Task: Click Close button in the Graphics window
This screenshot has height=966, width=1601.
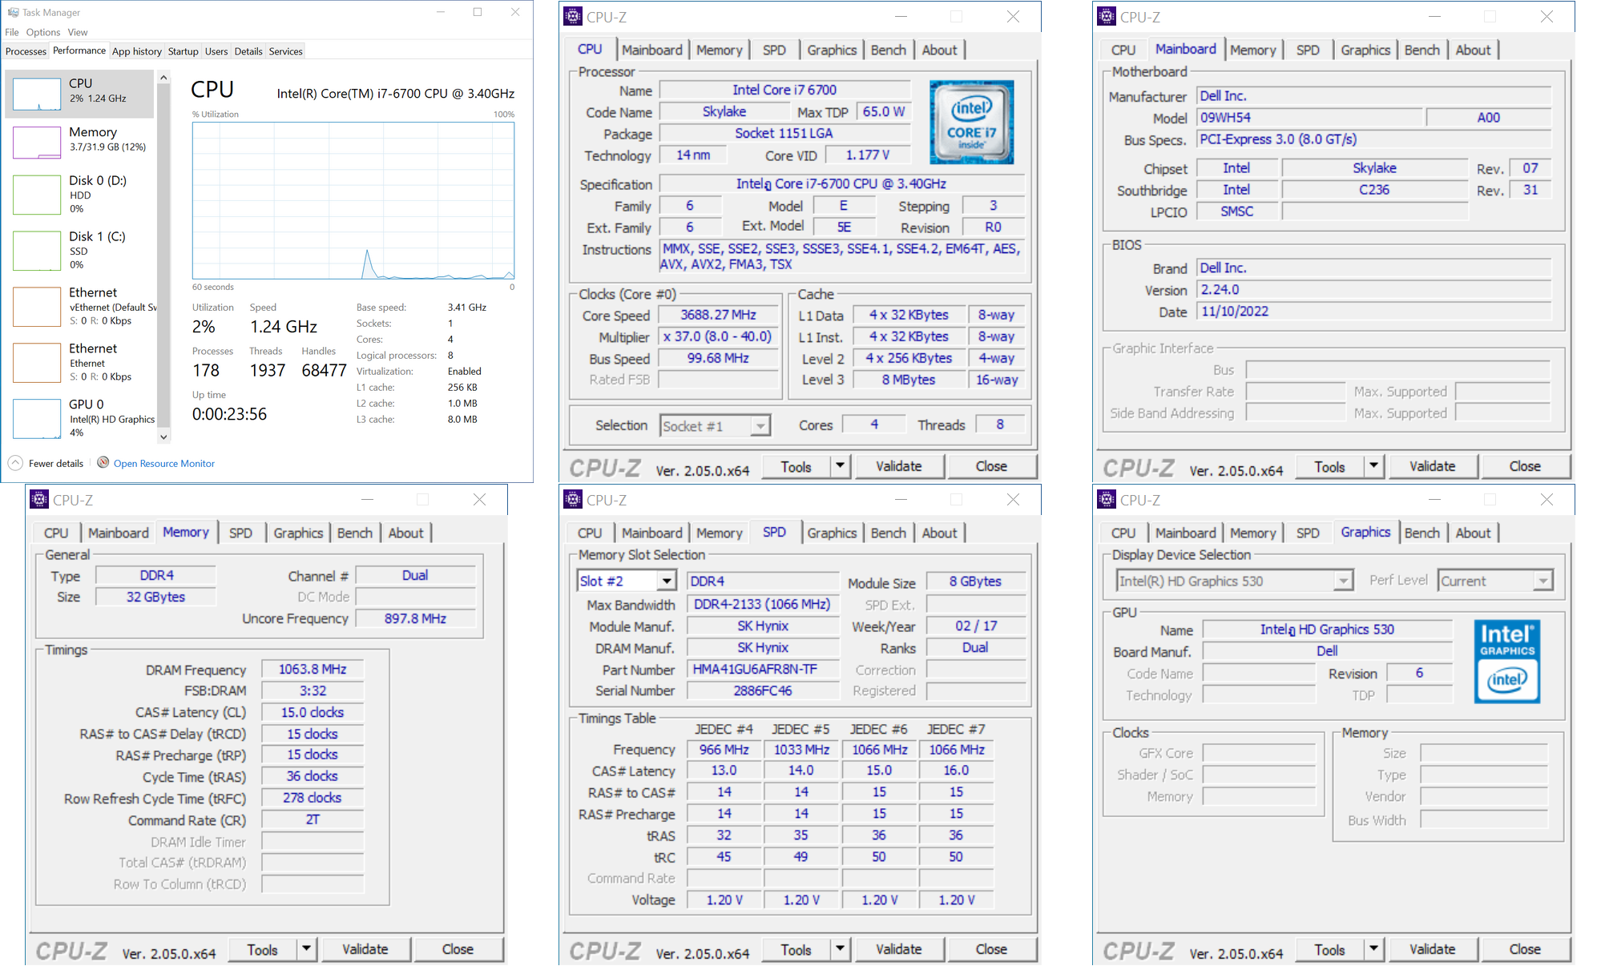Action: click(1525, 949)
